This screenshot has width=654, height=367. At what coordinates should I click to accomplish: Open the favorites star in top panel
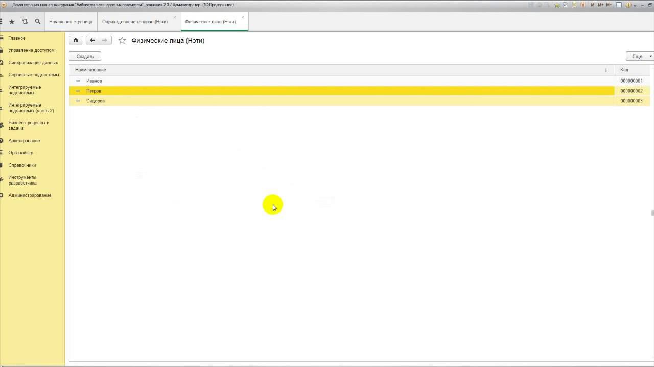(x=12, y=22)
